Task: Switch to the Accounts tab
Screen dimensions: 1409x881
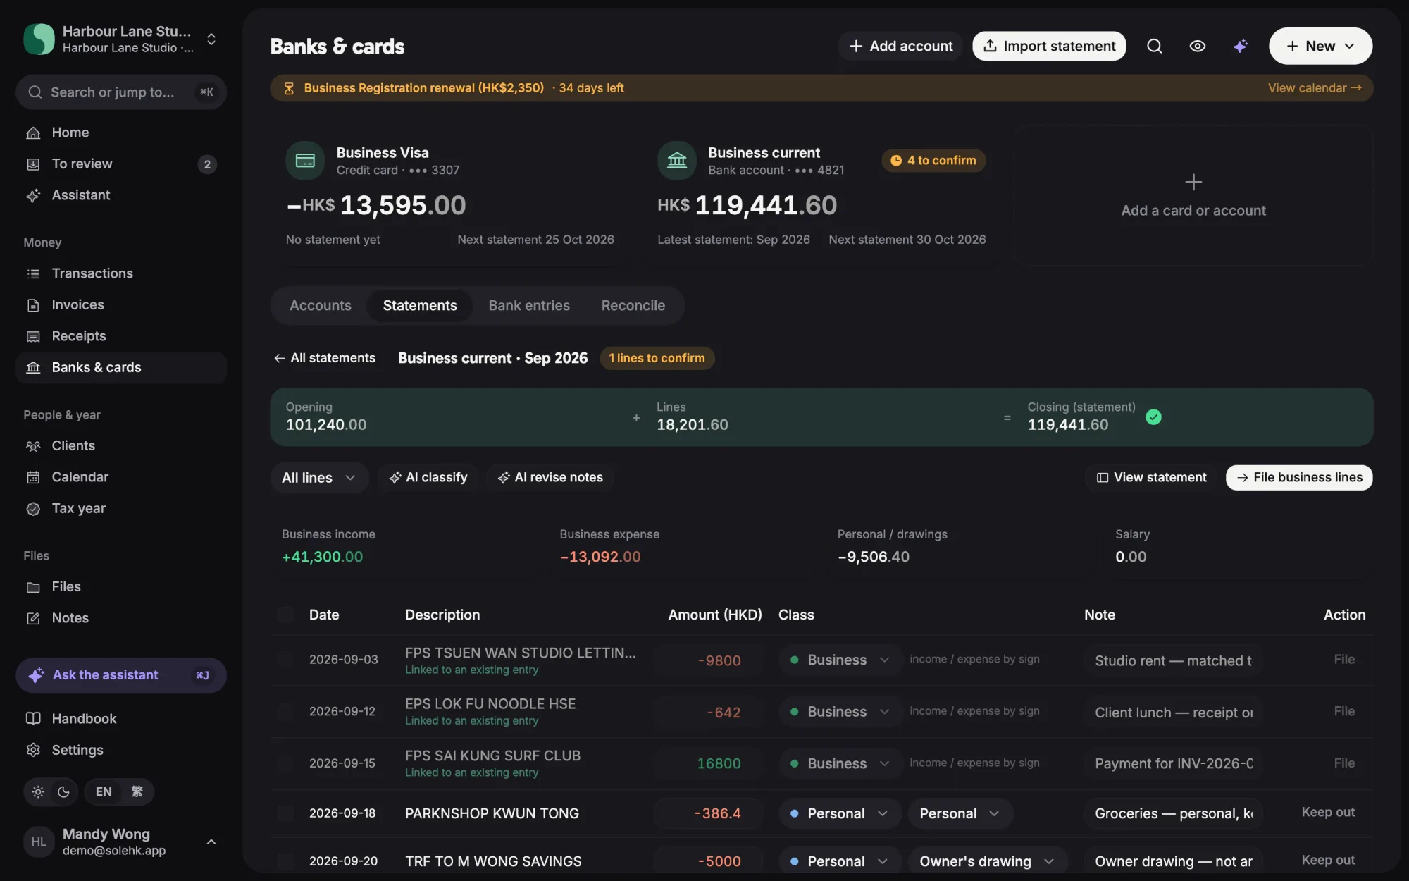Action: coord(320,305)
